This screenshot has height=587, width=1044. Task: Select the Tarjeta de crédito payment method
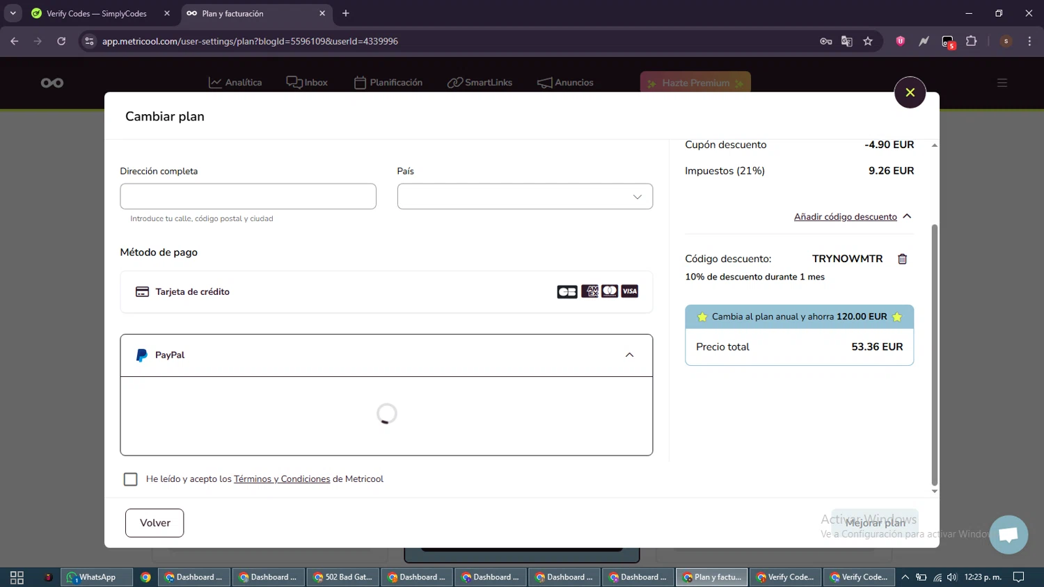pos(386,292)
